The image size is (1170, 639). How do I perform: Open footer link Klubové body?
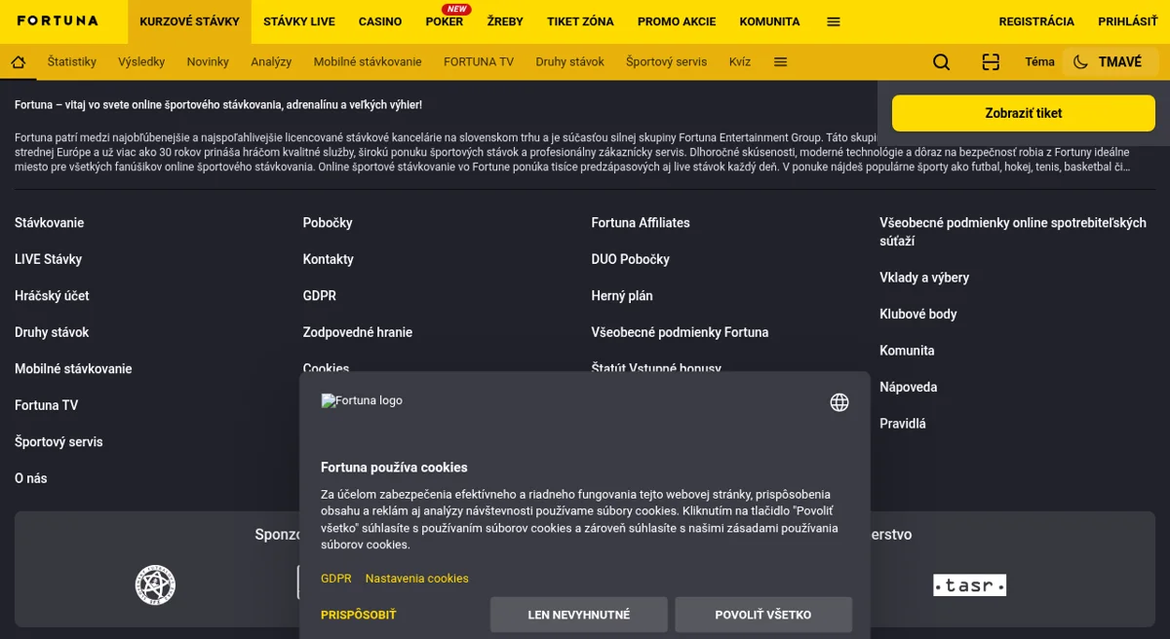pyautogui.click(x=918, y=315)
